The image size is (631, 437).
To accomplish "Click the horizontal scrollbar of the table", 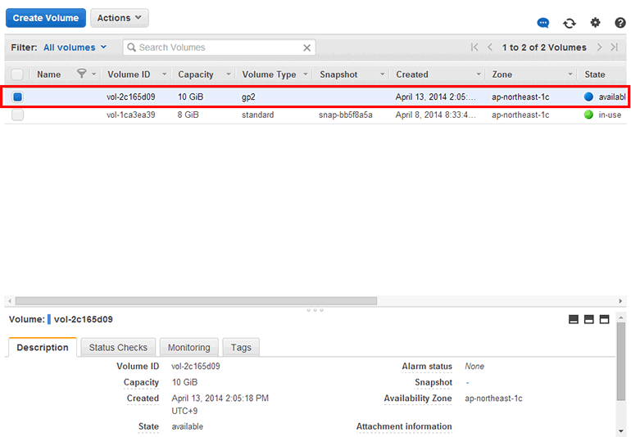I will (x=197, y=300).
